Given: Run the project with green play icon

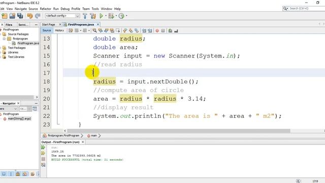Looking at the screenshot, I should click(x=102, y=16).
